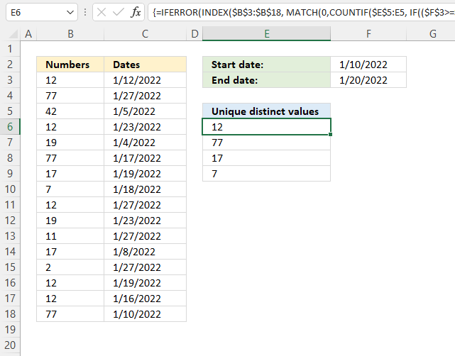Select cell E8 containing 17

(x=266, y=158)
